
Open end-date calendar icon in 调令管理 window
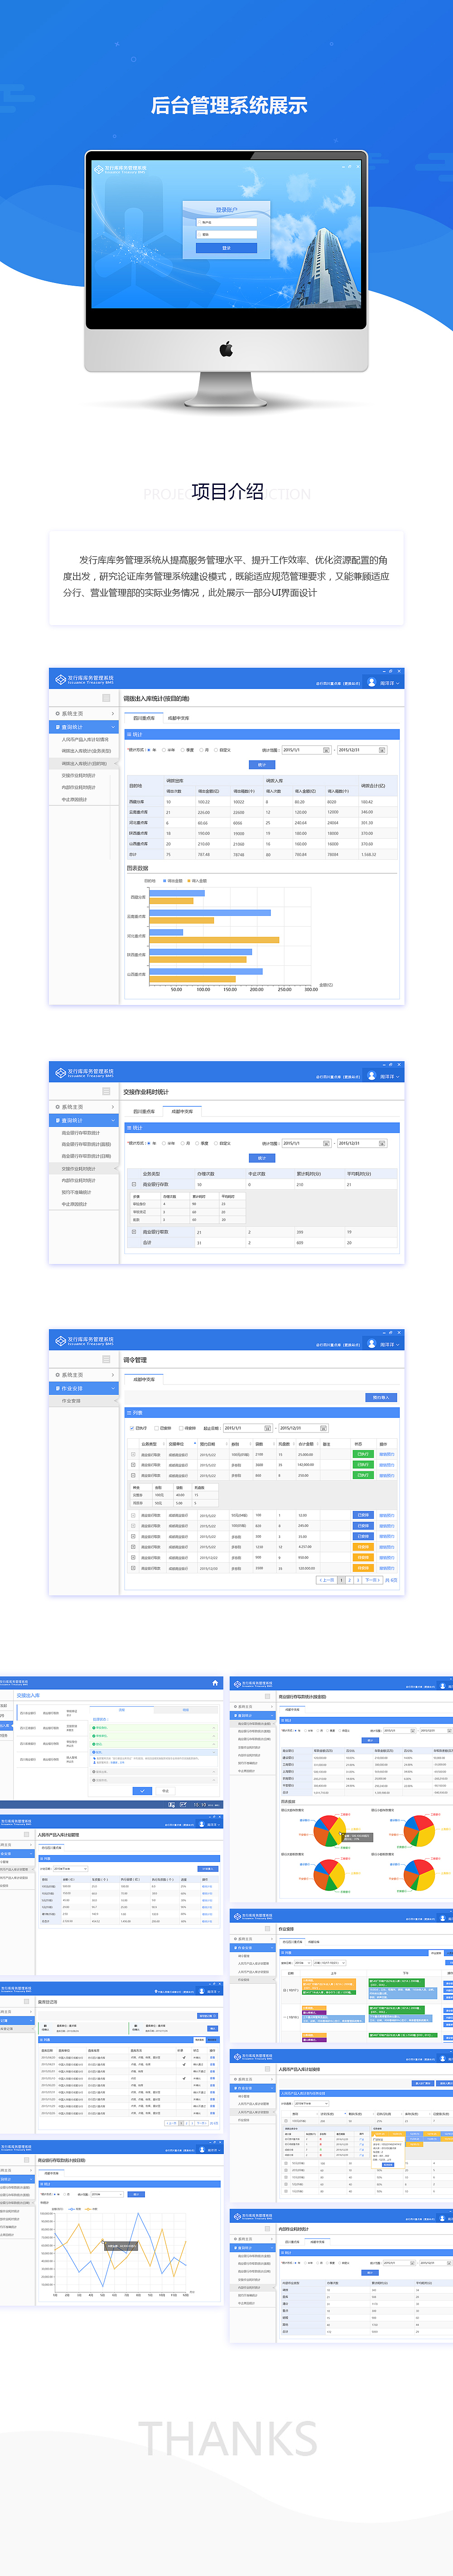click(323, 1428)
